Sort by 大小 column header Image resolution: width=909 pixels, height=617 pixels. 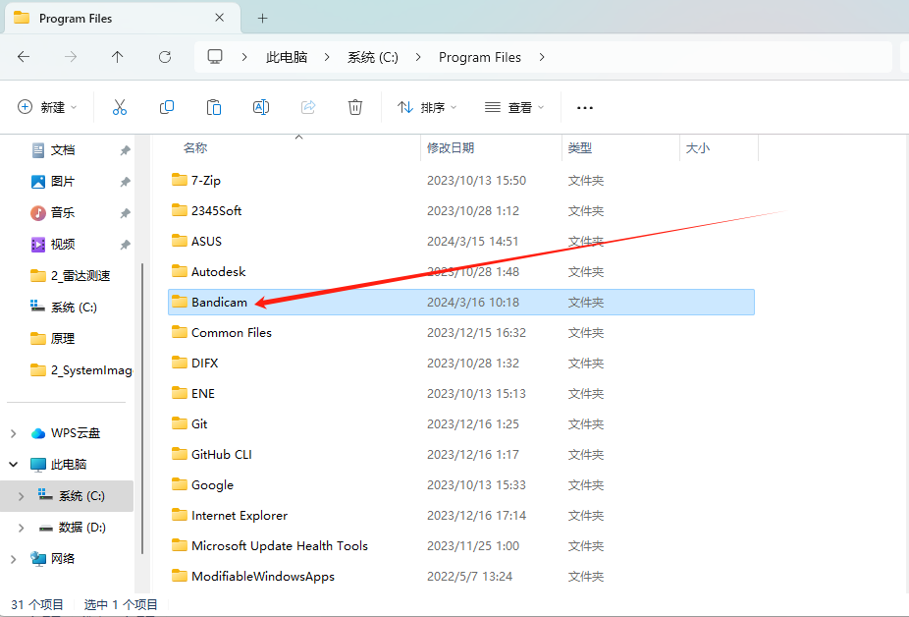coord(697,148)
